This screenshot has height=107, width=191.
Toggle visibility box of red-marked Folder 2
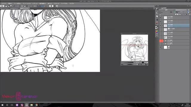[x=160, y=41]
